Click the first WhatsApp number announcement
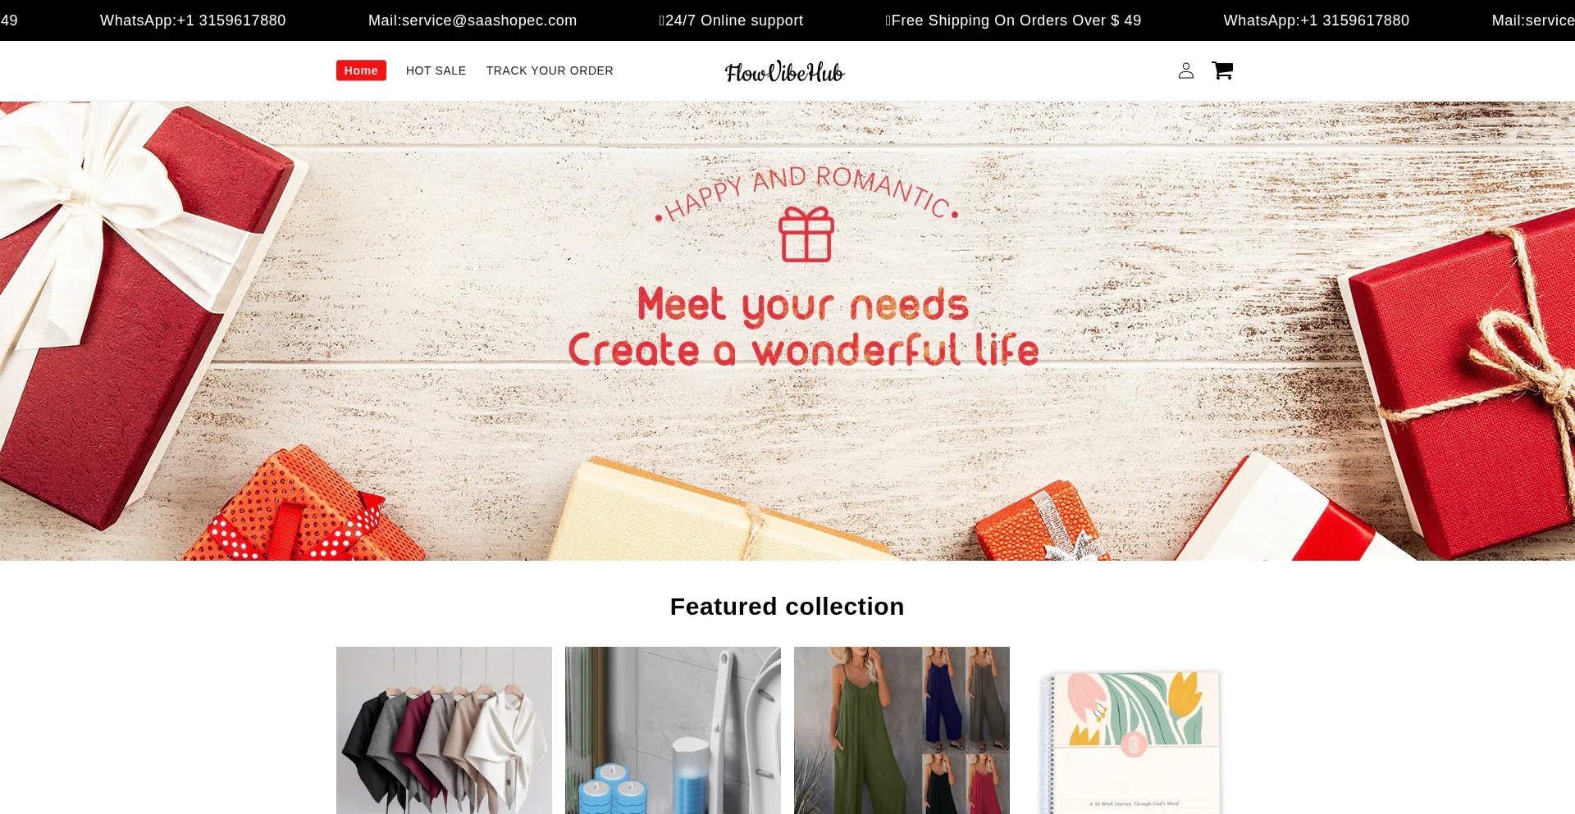Screen dimensions: 1575x814 [193, 20]
